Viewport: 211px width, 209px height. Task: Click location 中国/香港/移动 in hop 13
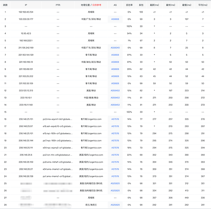coord(91,98)
